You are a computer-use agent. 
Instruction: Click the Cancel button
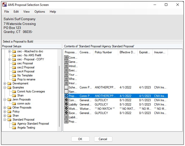click(103, 139)
